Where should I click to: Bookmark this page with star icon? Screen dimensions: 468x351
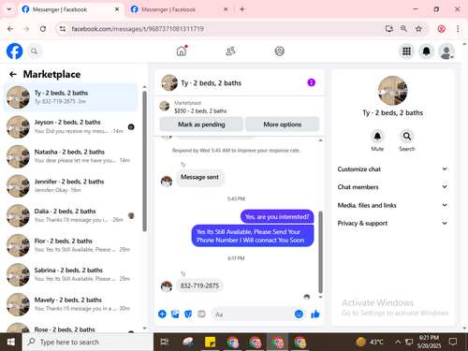pyautogui.click(x=418, y=29)
